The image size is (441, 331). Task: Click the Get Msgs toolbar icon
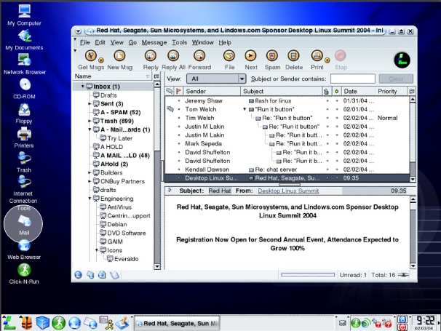91,56
